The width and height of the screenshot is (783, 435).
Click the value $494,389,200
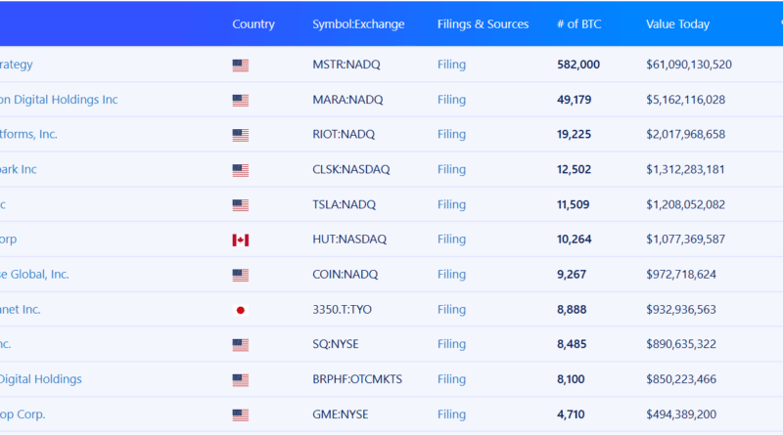[x=681, y=414]
